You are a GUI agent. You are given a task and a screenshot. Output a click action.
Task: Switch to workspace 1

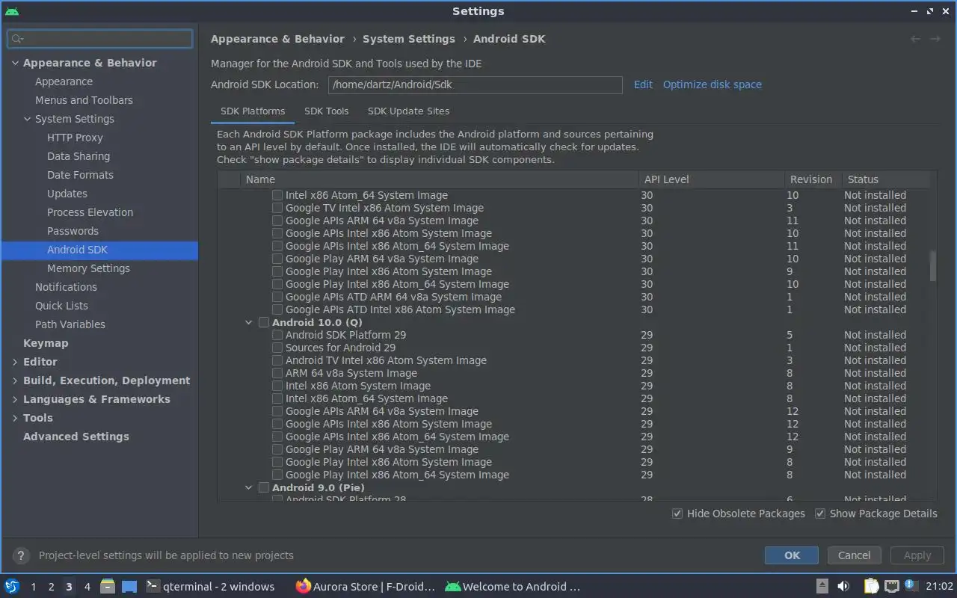click(x=33, y=587)
